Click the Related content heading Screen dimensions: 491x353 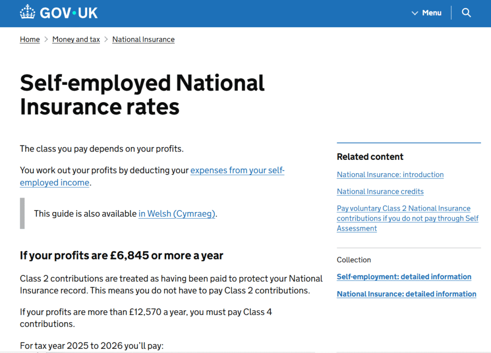point(370,157)
